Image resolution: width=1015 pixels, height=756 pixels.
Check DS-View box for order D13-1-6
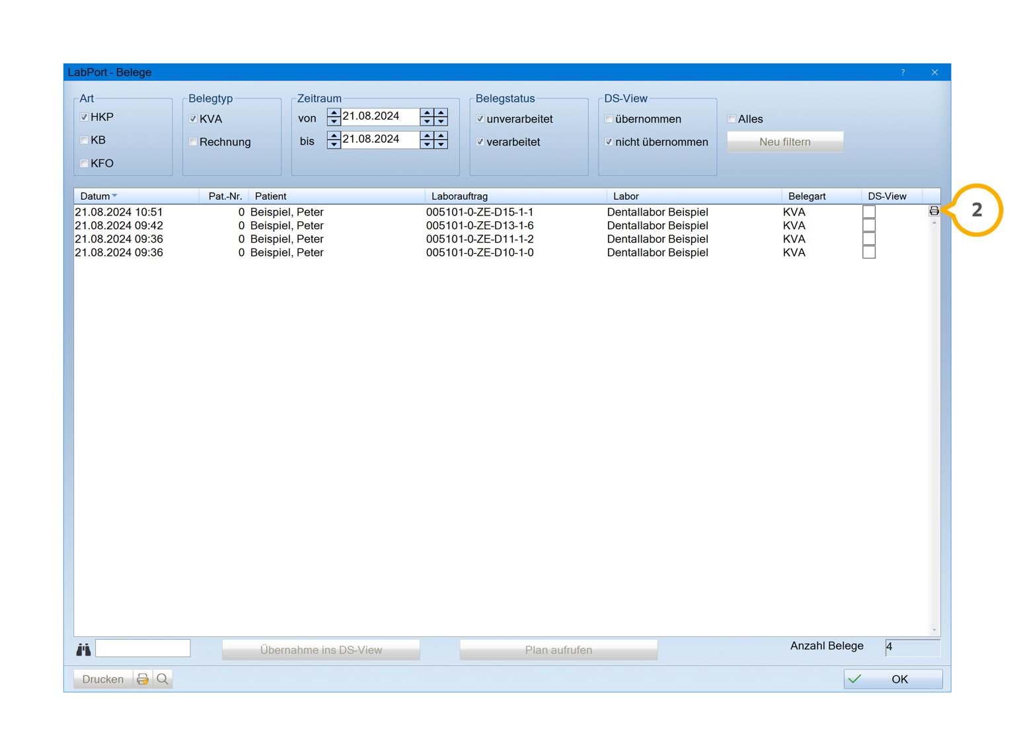(869, 225)
